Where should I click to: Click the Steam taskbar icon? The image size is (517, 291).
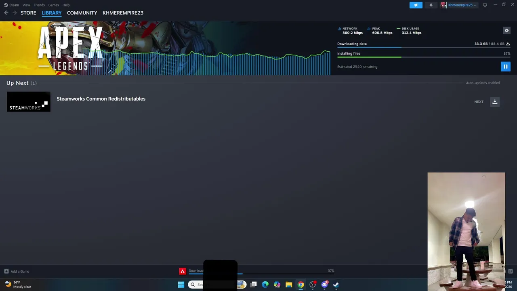pyautogui.click(x=336, y=285)
